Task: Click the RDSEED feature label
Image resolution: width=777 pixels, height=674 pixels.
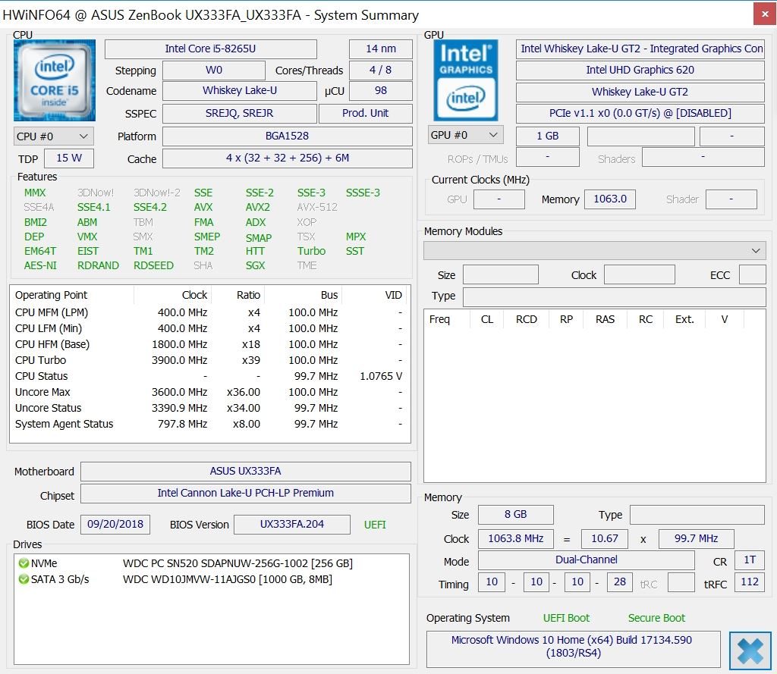Action: [x=153, y=266]
